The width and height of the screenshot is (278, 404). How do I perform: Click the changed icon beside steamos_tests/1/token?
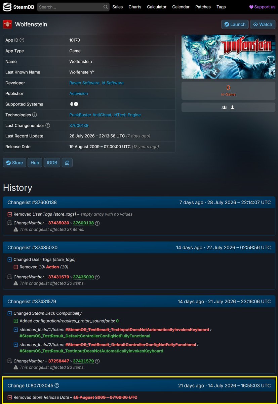click(16, 330)
